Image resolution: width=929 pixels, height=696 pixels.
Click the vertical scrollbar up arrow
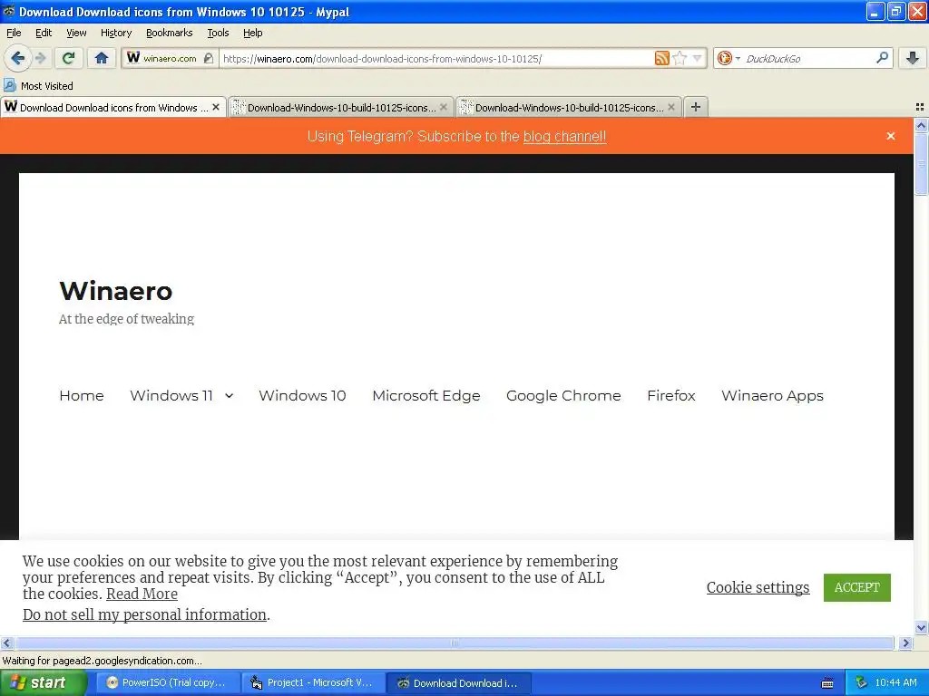(921, 125)
